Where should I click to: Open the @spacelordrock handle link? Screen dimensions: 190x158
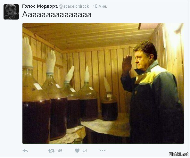pos(74,6)
